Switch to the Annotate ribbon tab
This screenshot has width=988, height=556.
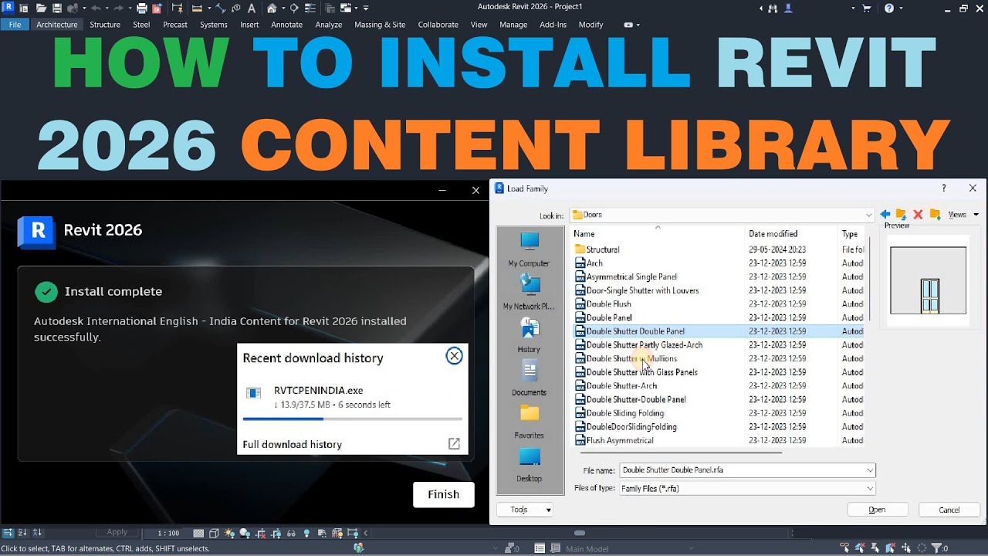(286, 25)
